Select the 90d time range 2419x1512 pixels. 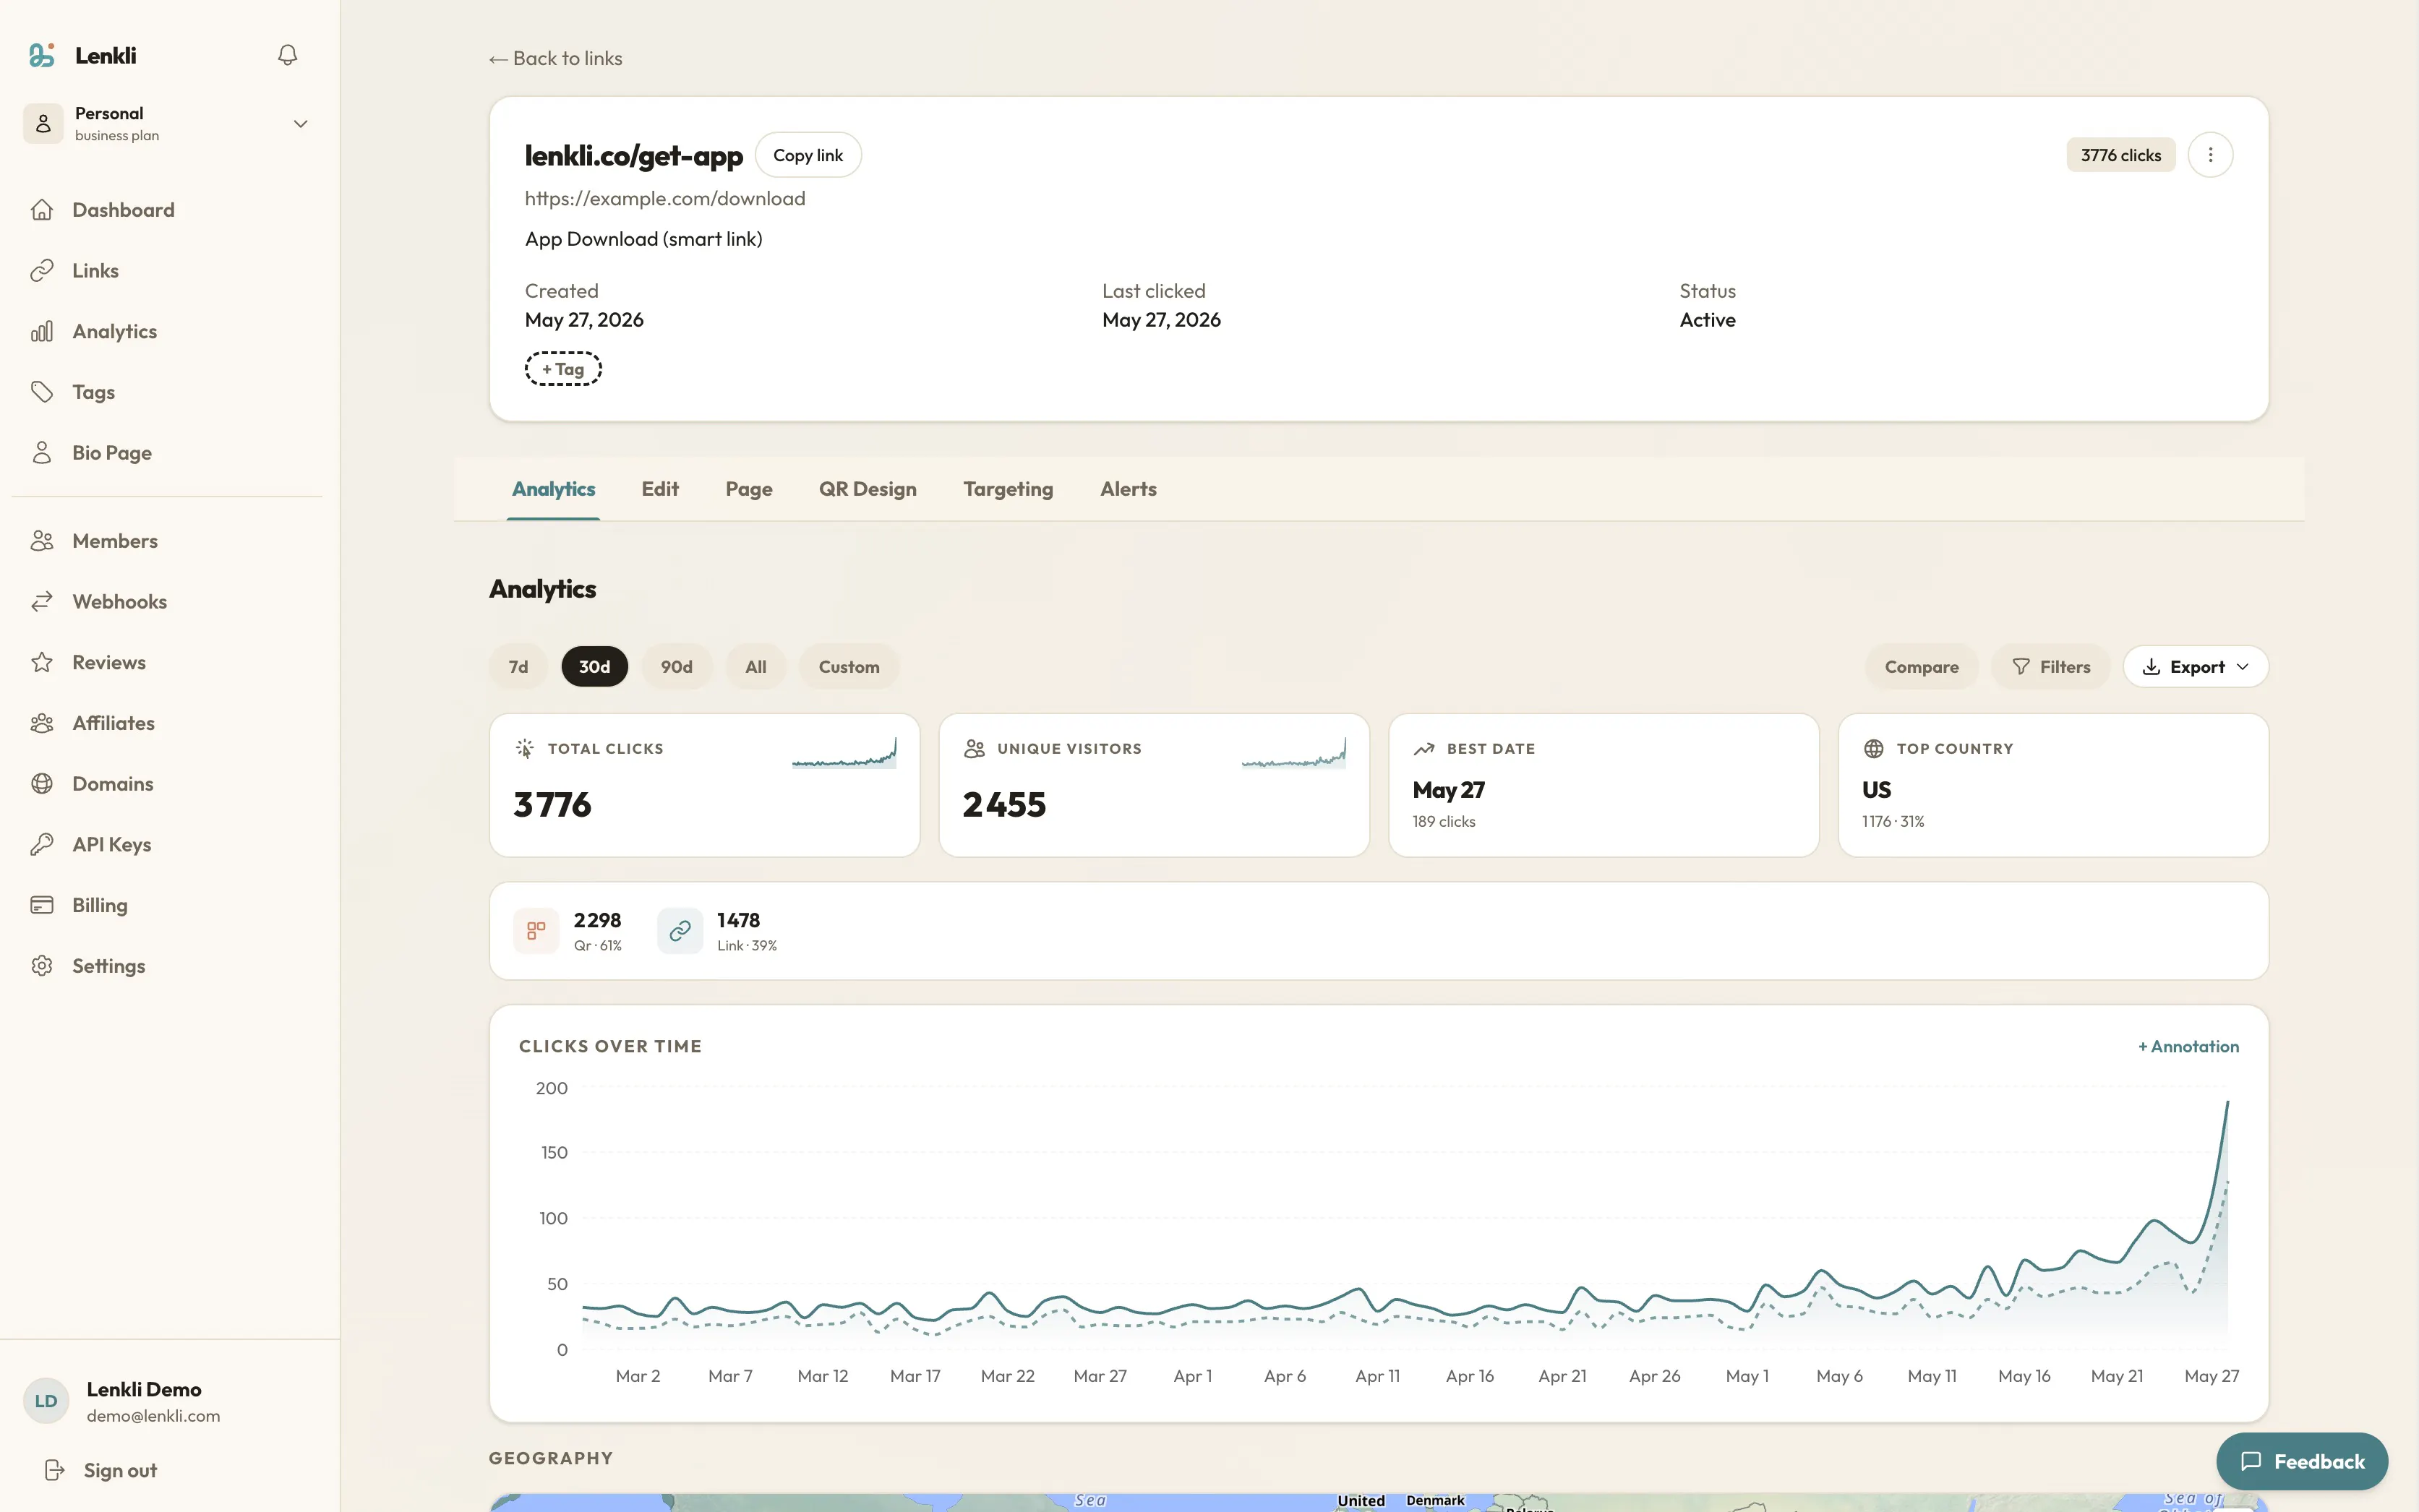point(677,667)
